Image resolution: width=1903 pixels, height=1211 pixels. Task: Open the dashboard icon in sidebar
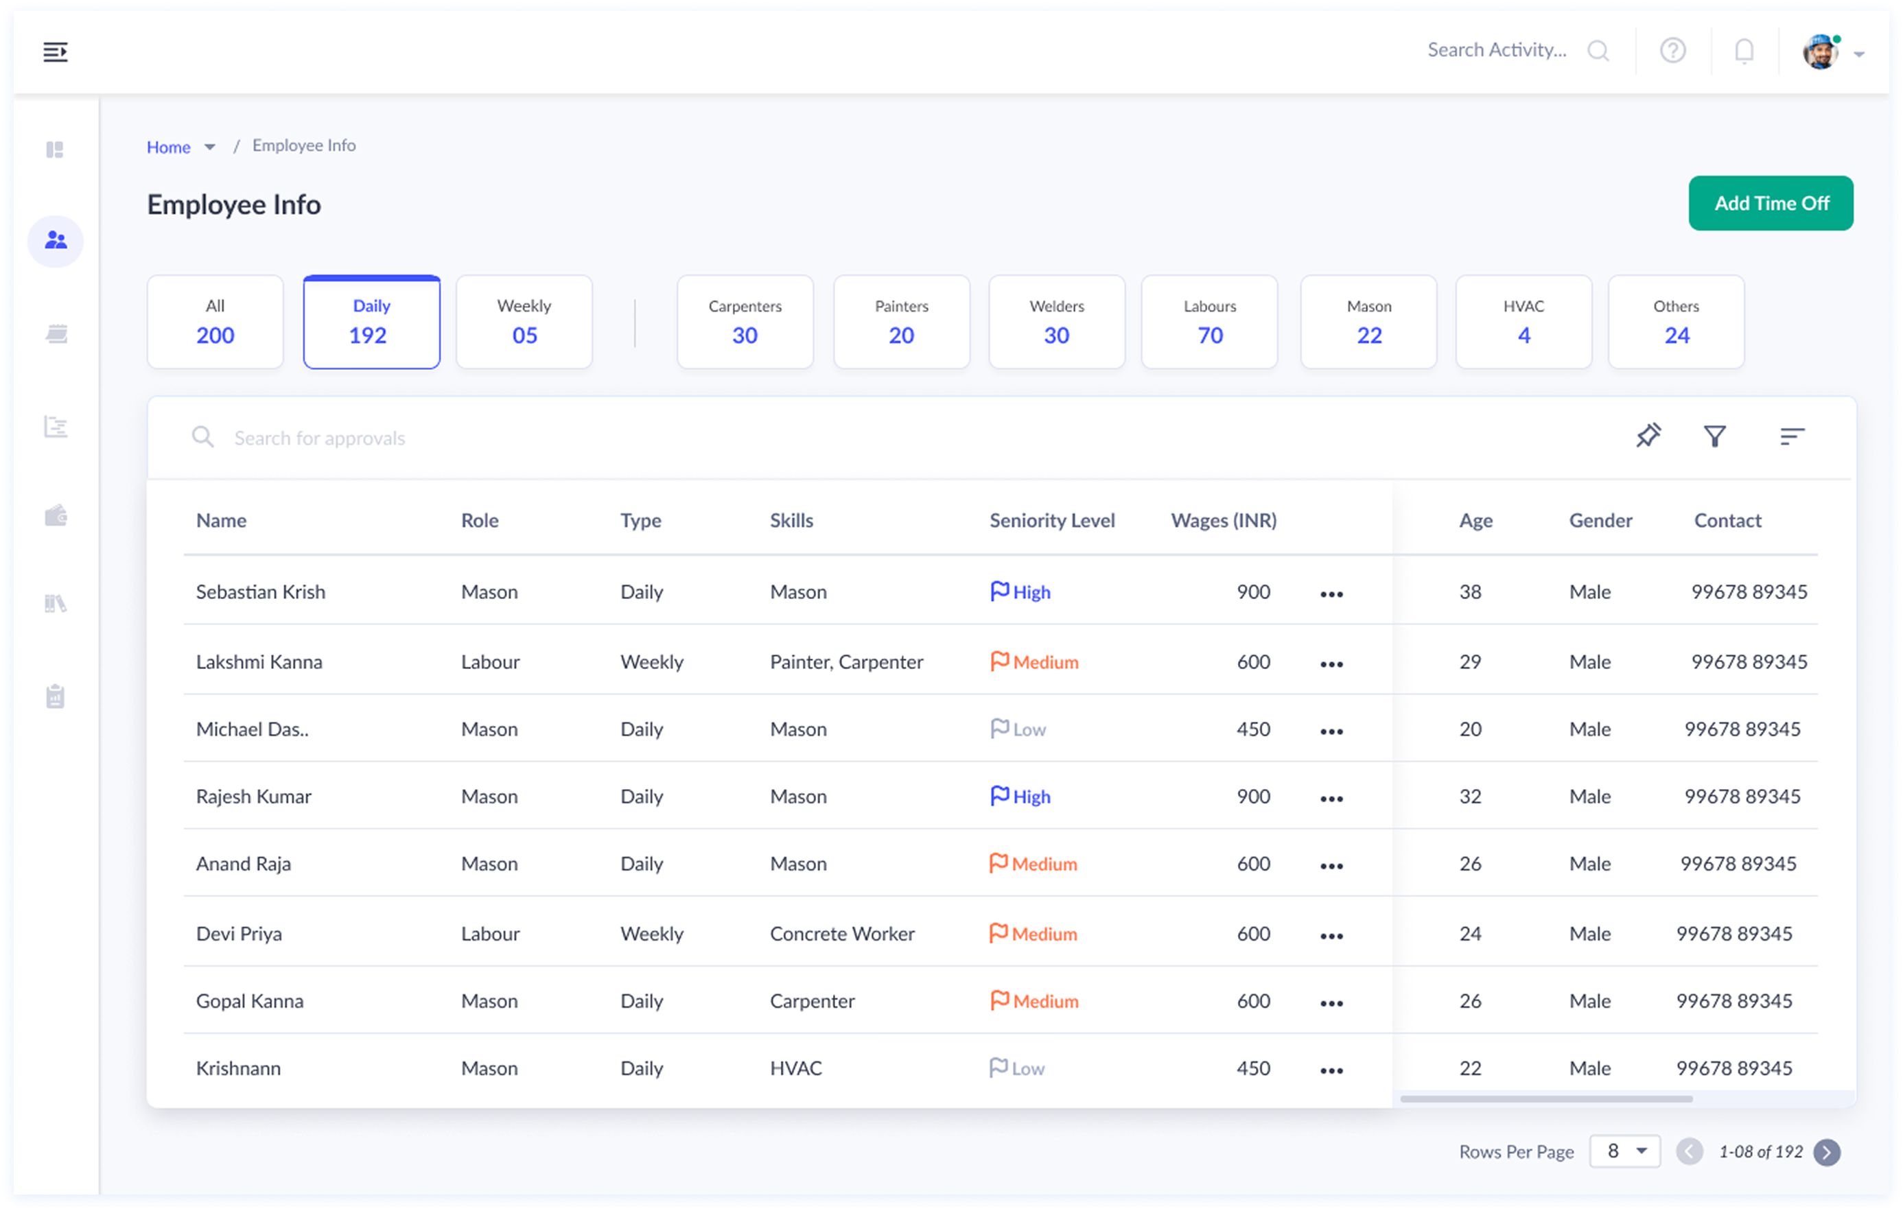(54, 150)
